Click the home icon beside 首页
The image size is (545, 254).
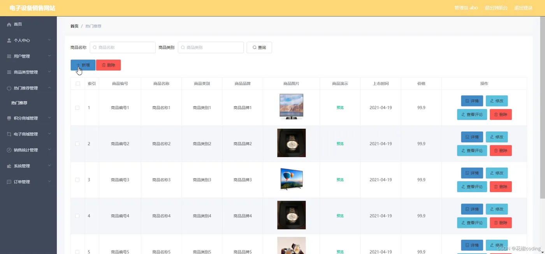(x=9, y=25)
